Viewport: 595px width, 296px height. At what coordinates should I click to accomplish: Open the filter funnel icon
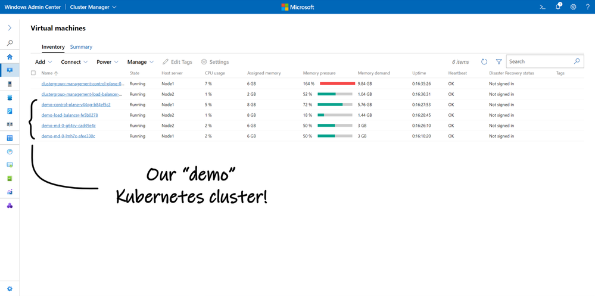tap(499, 61)
